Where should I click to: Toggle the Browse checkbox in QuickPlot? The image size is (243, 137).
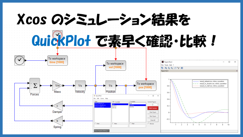point(149,124)
